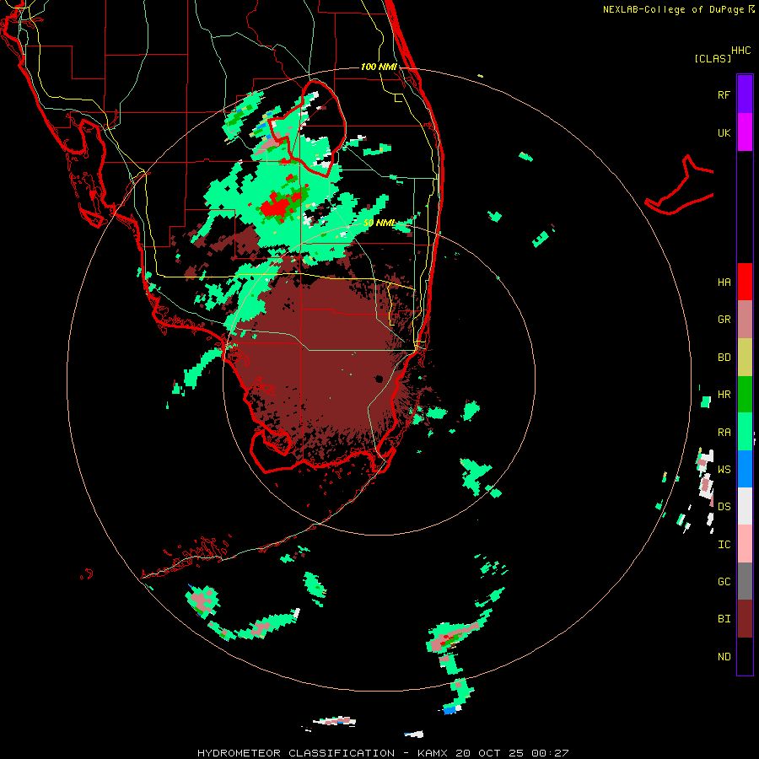Click the brown BI biological swatch
Screen dimensions: 759x759
point(745,619)
